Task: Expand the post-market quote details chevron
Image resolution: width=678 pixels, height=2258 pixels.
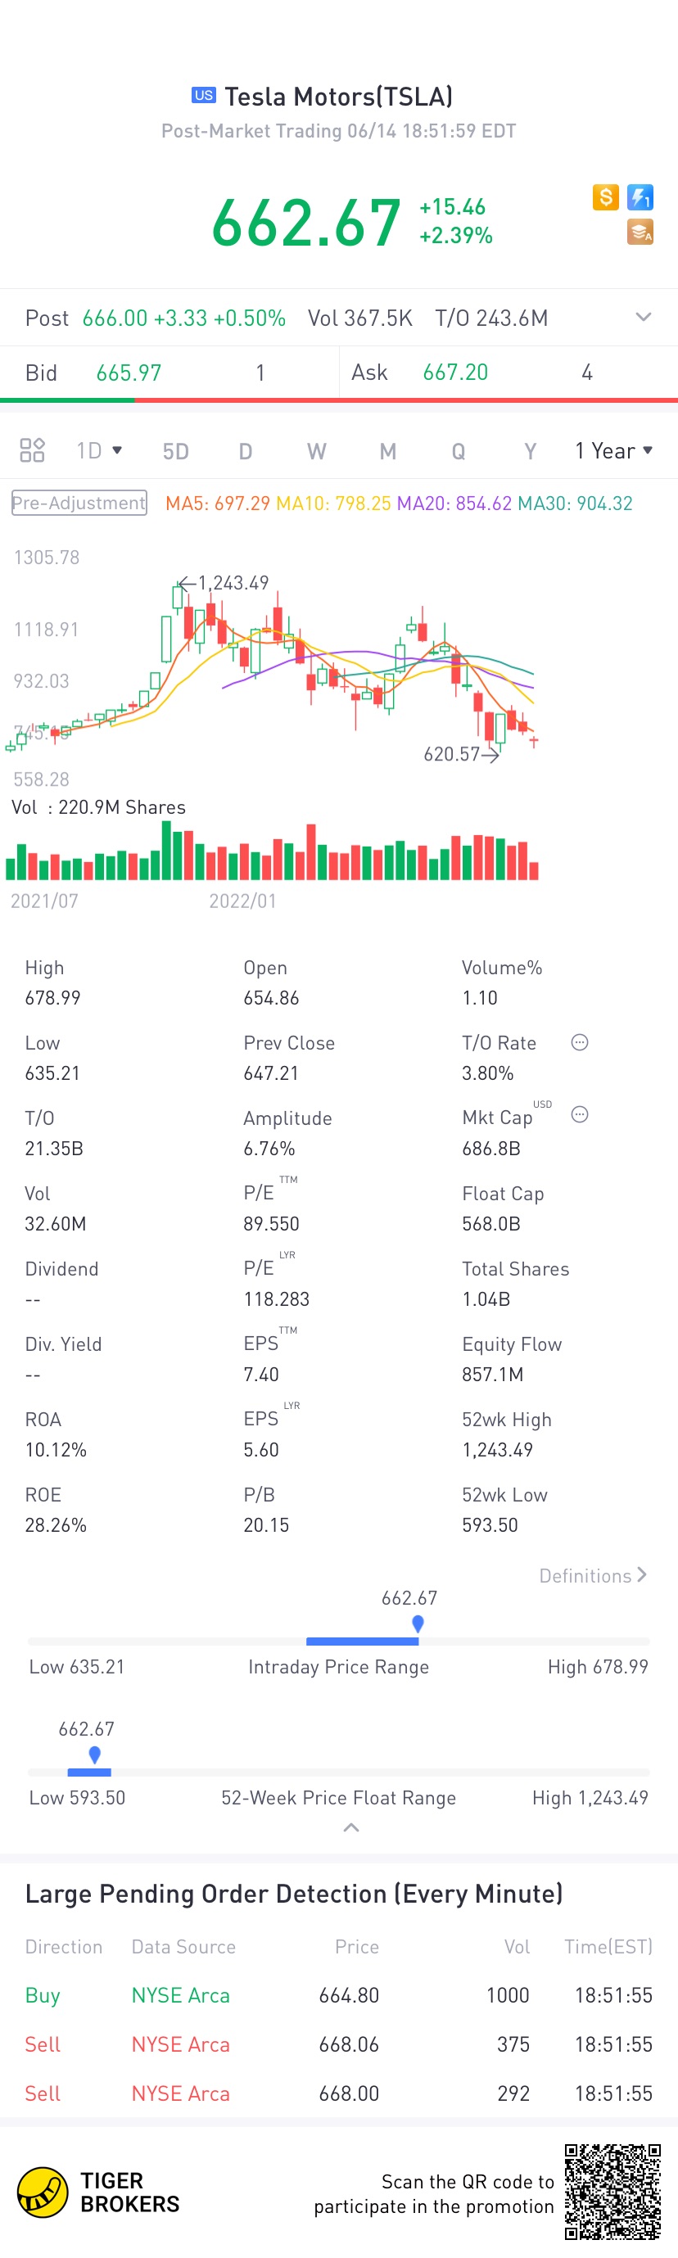Action: click(643, 318)
